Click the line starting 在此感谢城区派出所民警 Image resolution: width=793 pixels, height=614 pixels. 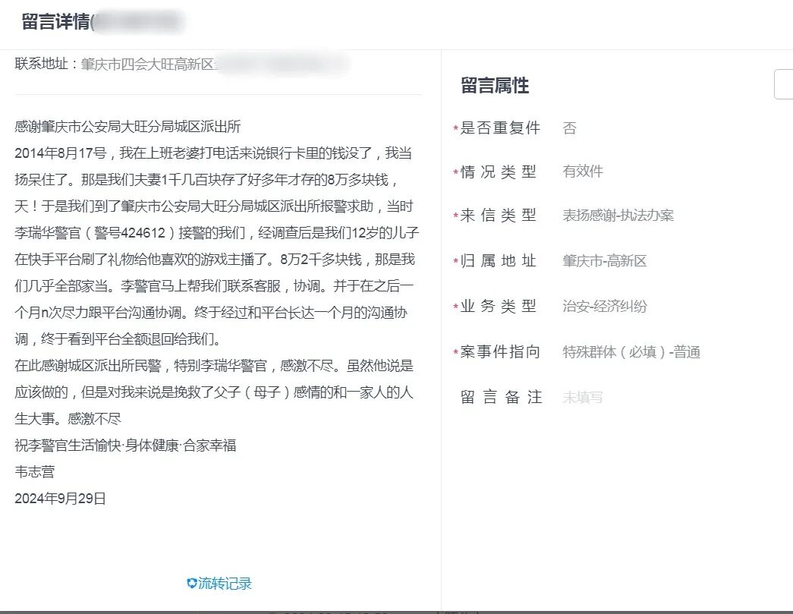pos(214,366)
